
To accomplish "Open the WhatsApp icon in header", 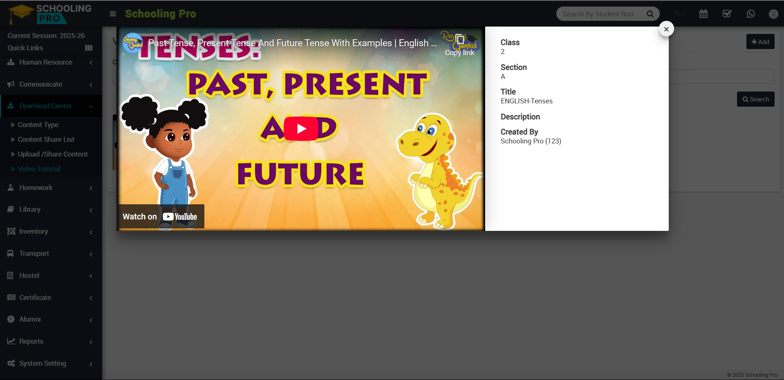I will pos(751,14).
